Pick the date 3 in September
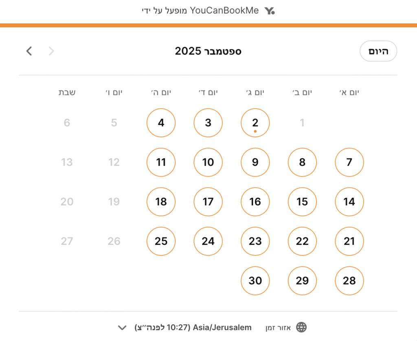The height and width of the screenshot is (341, 417). [x=208, y=122]
